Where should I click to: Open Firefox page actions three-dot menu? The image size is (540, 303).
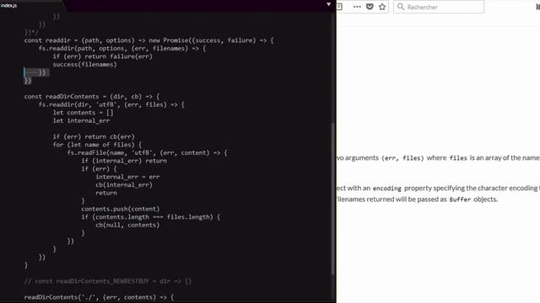click(x=357, y=7)
